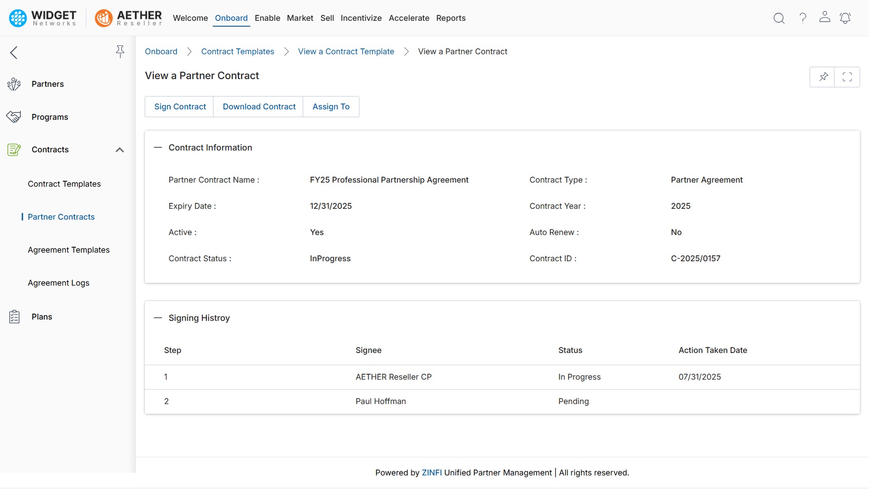The height and width of the screenshot is (489, 869).
Task: Click the WIDGET Networks logo
Action: (42, 18)
